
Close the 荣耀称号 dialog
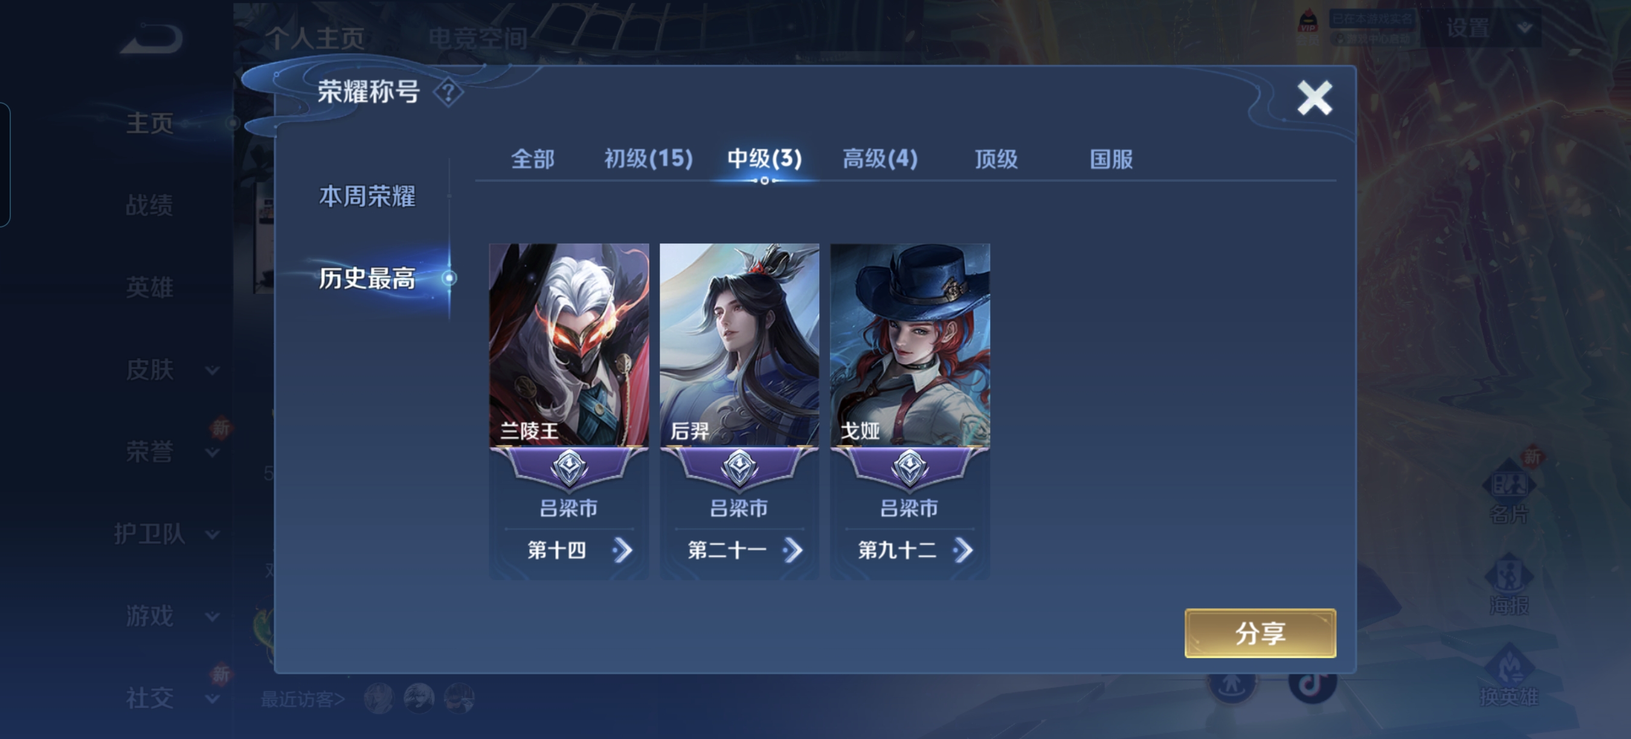pyautogui.click(x=1314, y=98)
